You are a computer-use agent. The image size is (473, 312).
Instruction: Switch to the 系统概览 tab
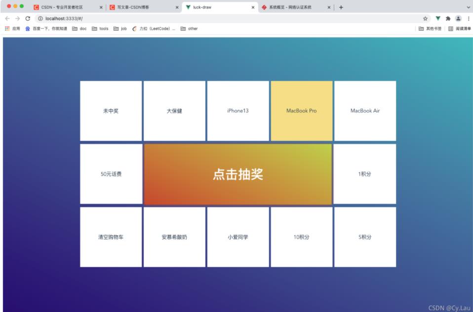291,7
